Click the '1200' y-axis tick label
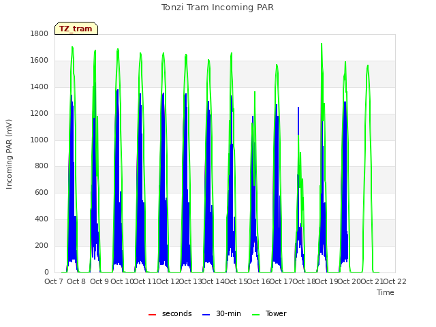Image resolution: width=436 pixels, height=327 pixels. 40,113
